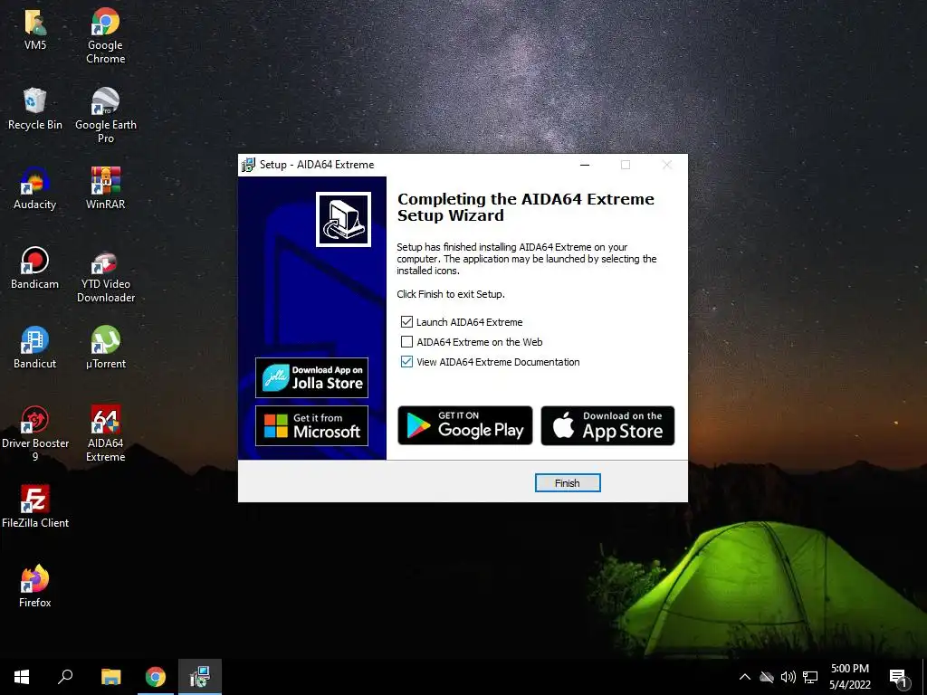
Task: Uncheck Launch AIDA64 Extreme checkbox
Action: pyautogui.click(x=406, y=322)
